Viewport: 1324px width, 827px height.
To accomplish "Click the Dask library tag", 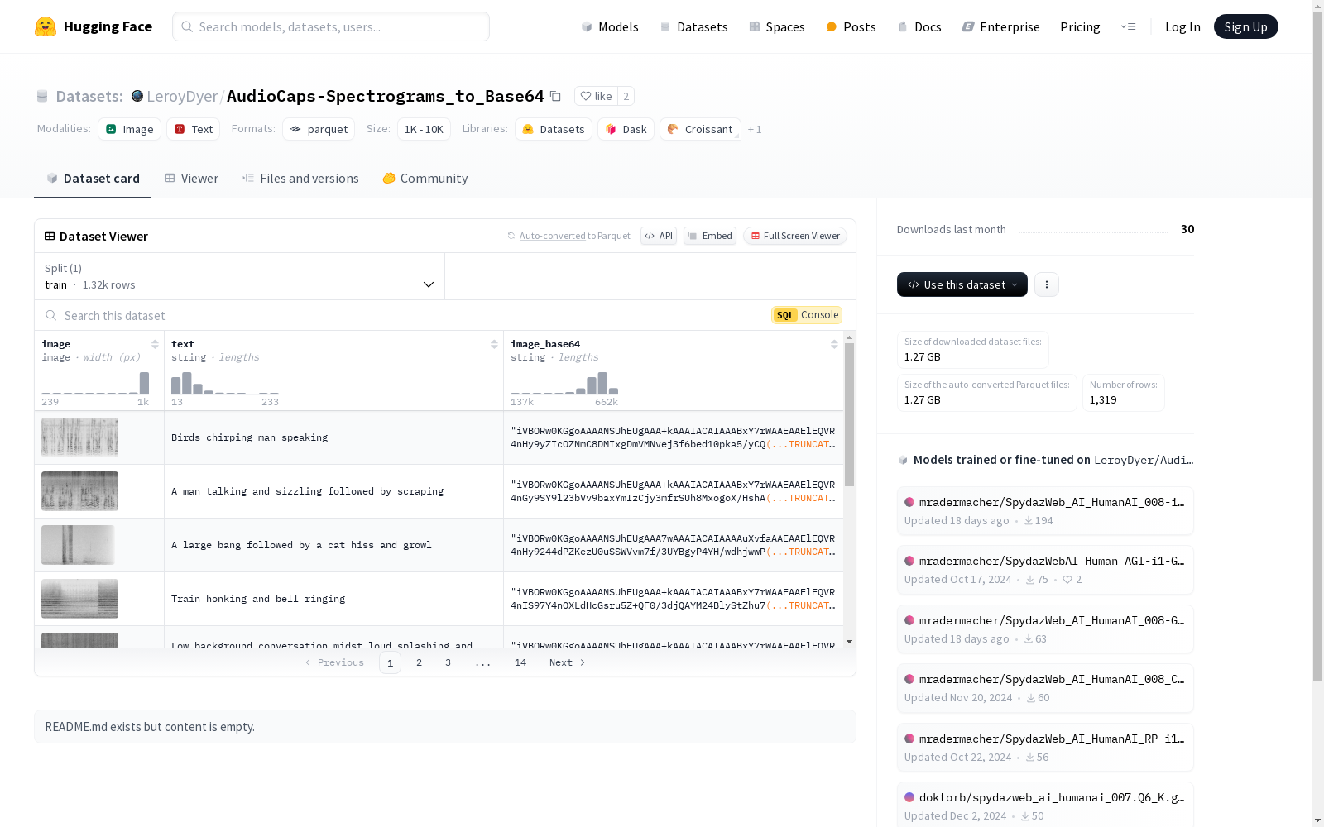I will pos(626,129).
